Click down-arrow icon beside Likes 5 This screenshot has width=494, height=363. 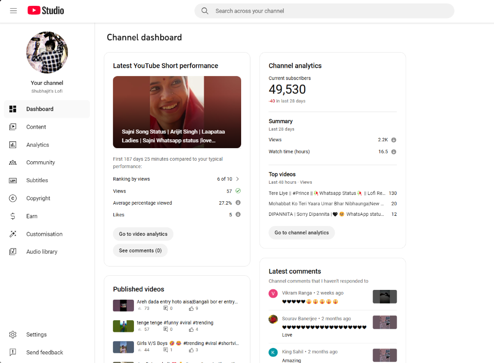pos(238,214)
